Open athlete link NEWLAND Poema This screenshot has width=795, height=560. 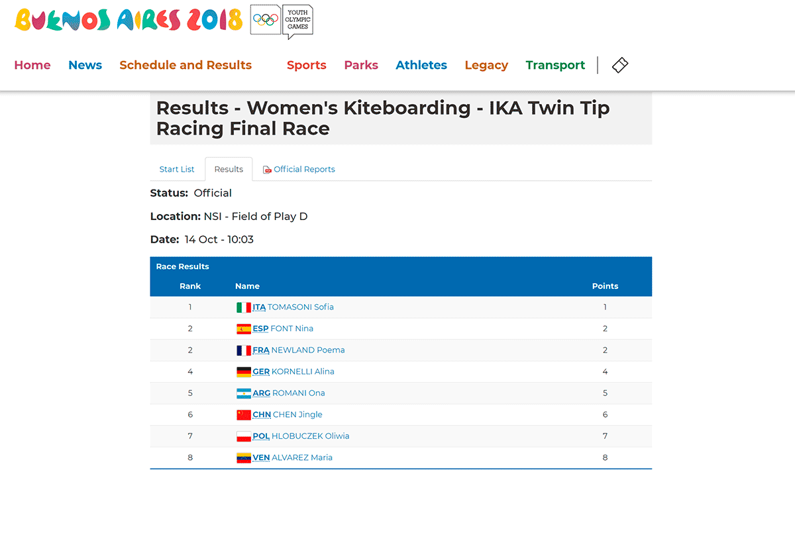click(x=308, y=350)
